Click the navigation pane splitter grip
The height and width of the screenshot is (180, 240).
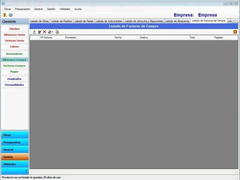pyautogui.click(x=14, y=130)
